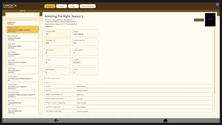Open the Admiring The Night poster thumbnail
The width and height of the screenshot is (222, 125).
[210, 20]
